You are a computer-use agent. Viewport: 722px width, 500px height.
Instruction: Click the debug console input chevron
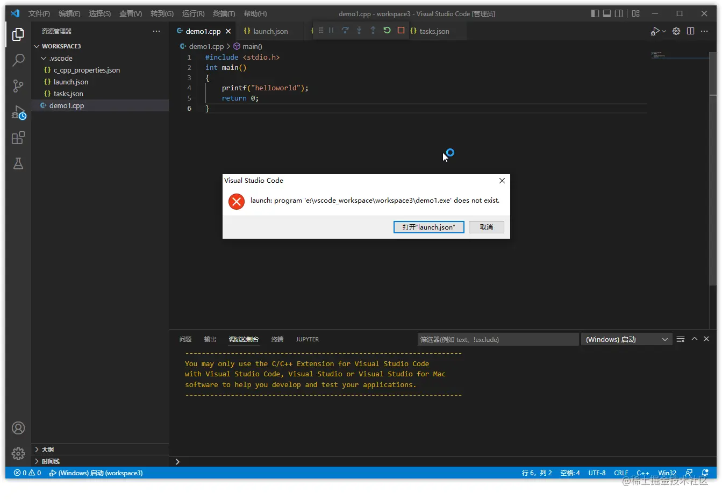177,461
